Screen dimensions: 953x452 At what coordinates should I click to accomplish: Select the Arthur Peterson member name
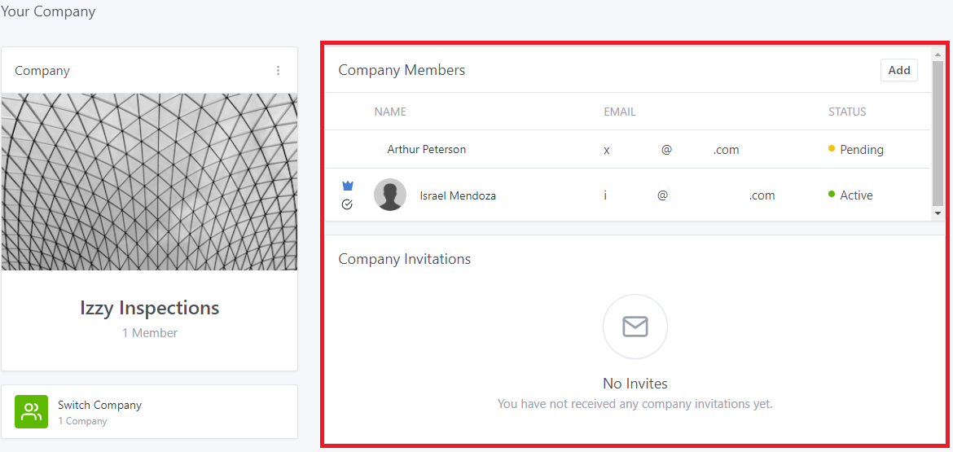(x=427, y=150)
